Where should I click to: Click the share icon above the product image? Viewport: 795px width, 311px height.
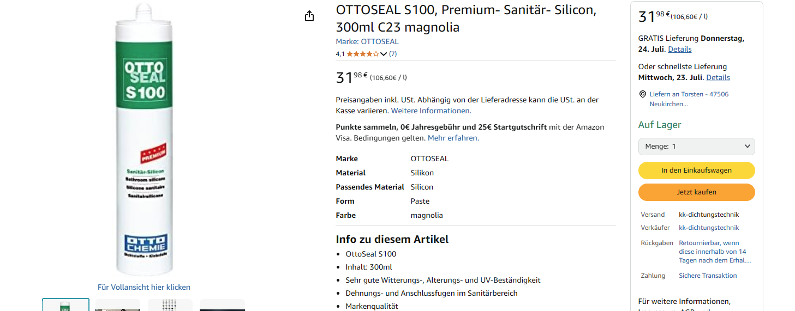pos(309,16)
